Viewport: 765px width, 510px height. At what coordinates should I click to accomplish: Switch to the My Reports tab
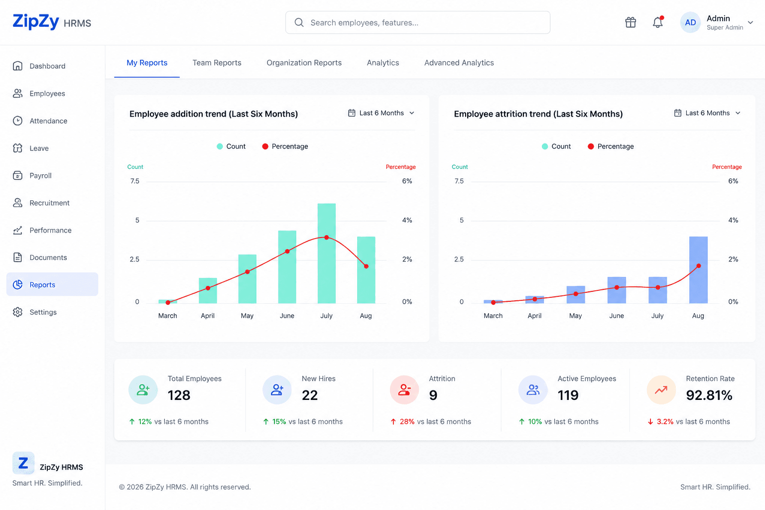click(147, 63)
